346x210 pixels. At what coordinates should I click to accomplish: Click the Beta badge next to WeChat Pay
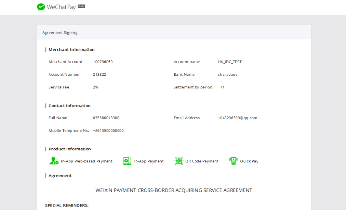81,7
